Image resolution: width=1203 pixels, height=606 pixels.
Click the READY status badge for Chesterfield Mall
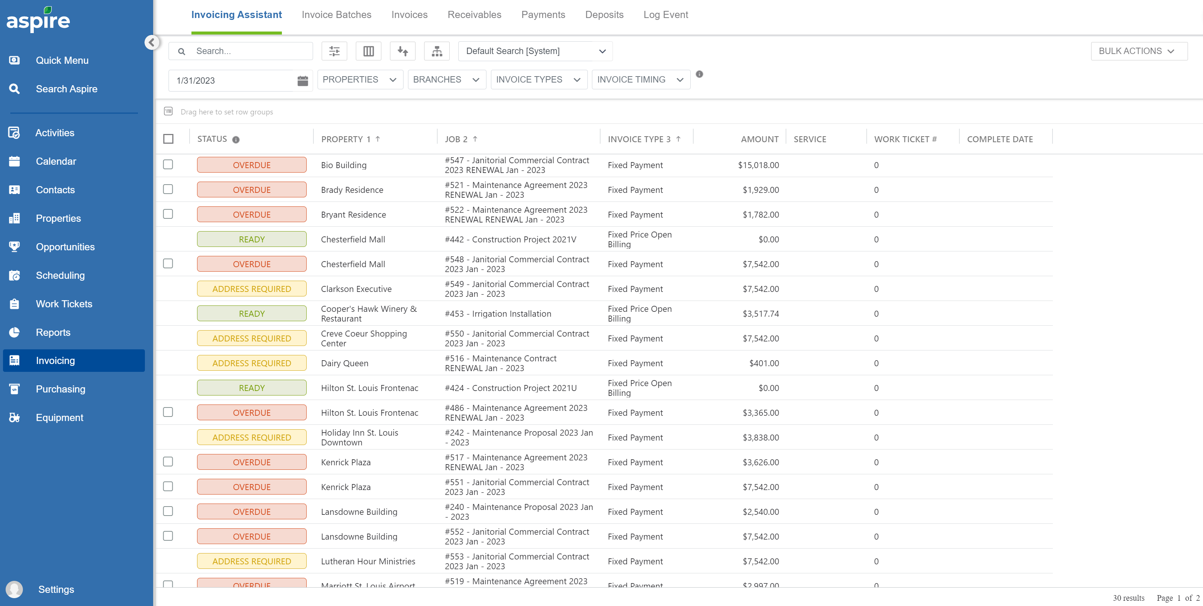tap(251, 239)
